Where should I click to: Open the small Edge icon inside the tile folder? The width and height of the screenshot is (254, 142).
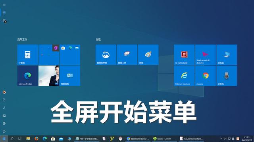pyautogui.click(x=70, y=48)
